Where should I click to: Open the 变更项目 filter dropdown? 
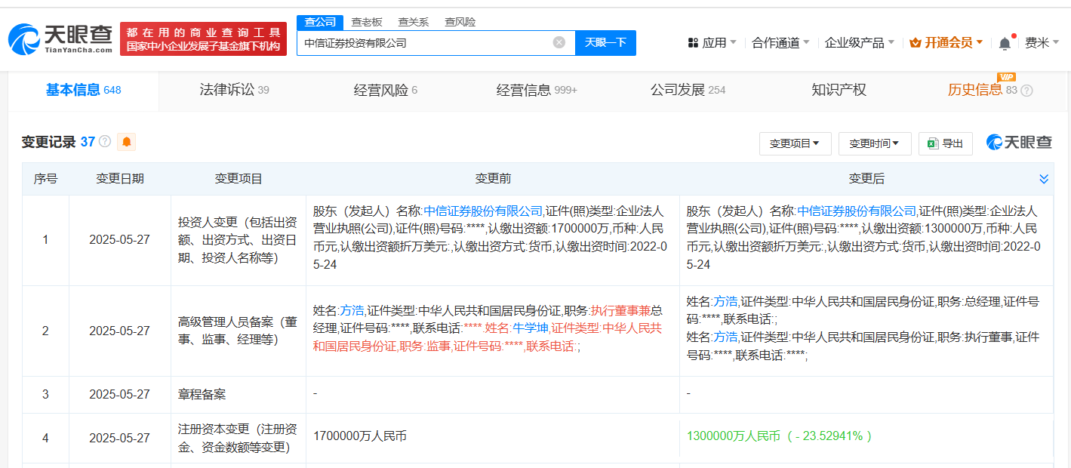point(795,143)
